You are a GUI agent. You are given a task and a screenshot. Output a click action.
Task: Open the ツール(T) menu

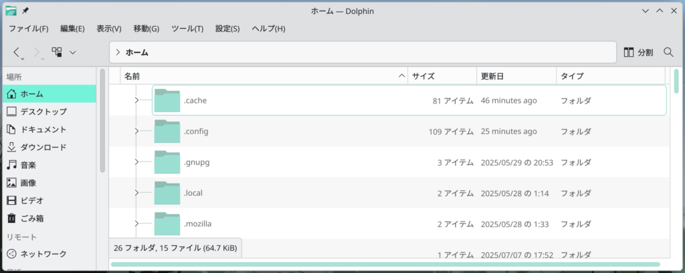[x=187, y=29]
